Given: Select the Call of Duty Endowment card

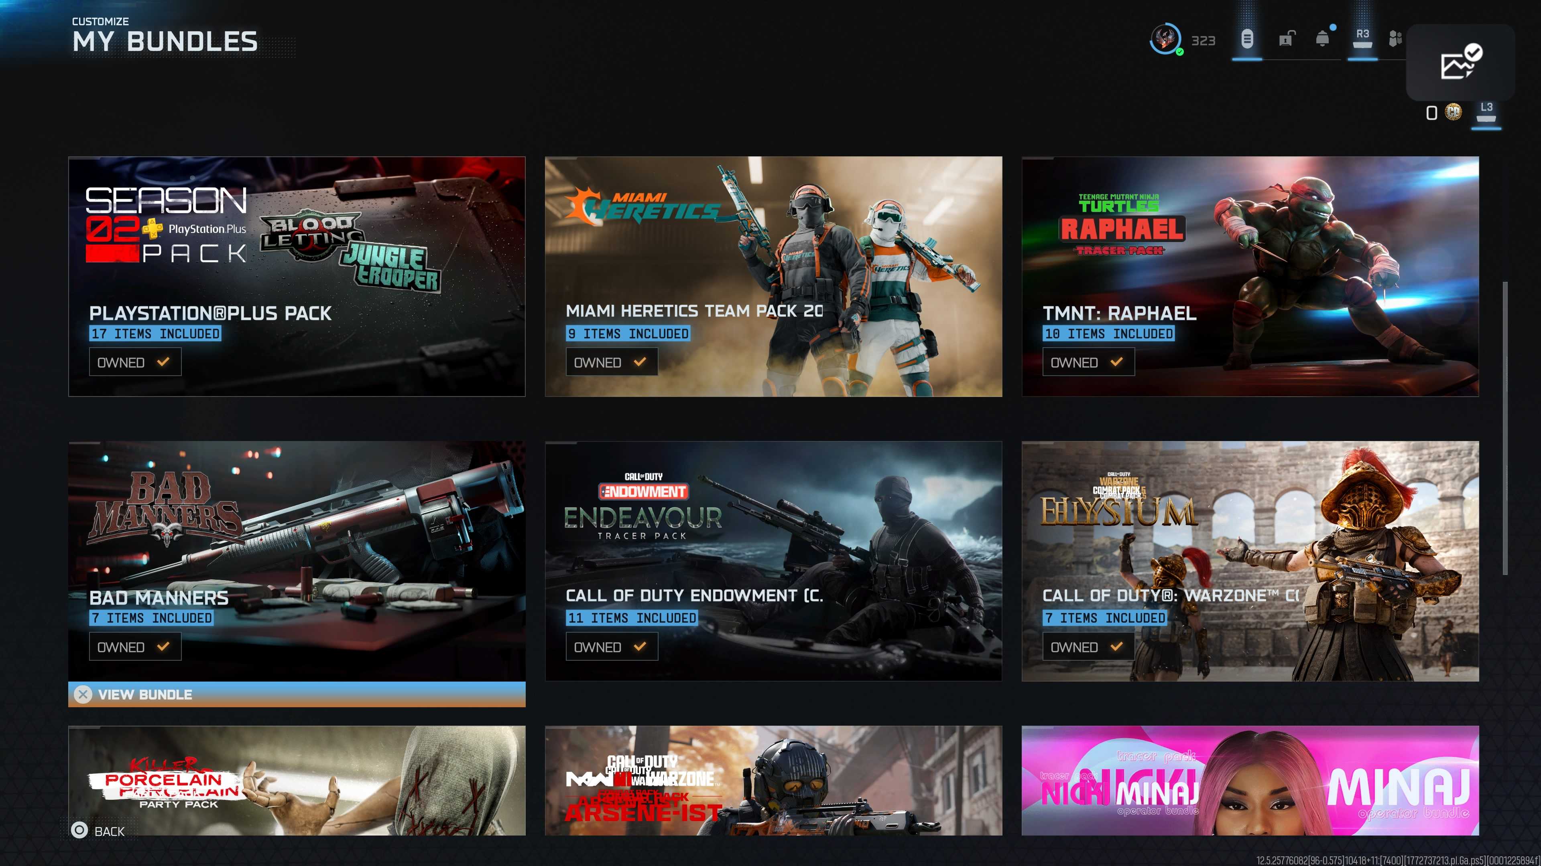Looking at the screenshot, I should (773, 560).
